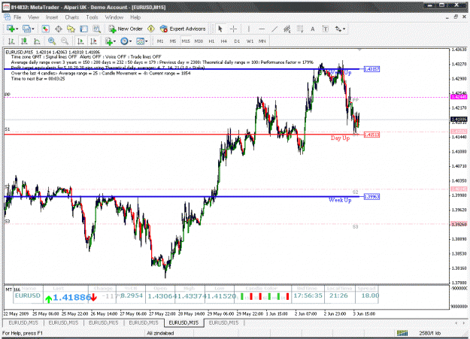The image size is (470, 339).
Task: Open the Periodicity clock dropdown
Action: click(126, 41)
